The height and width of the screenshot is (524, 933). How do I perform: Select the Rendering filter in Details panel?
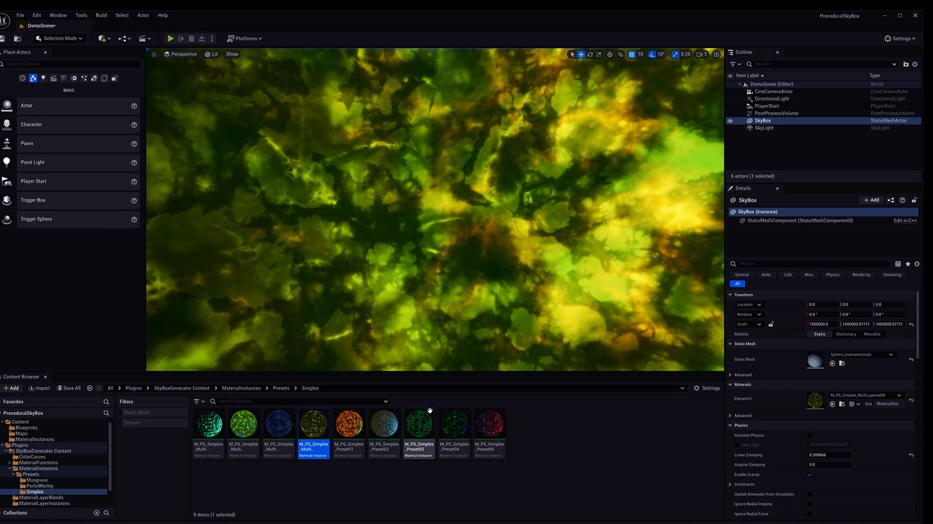click(x=861, y=274)
